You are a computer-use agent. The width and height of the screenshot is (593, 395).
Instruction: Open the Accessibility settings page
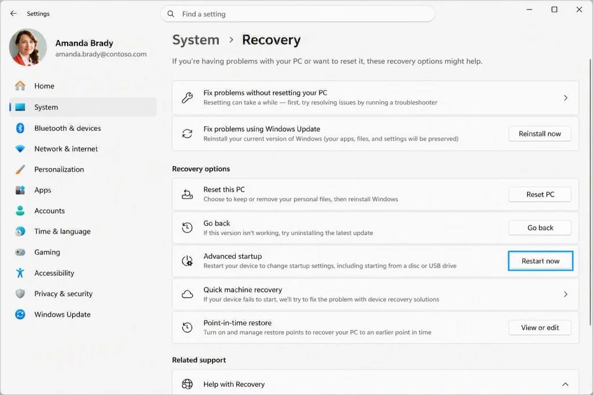(x=83, y=273)
